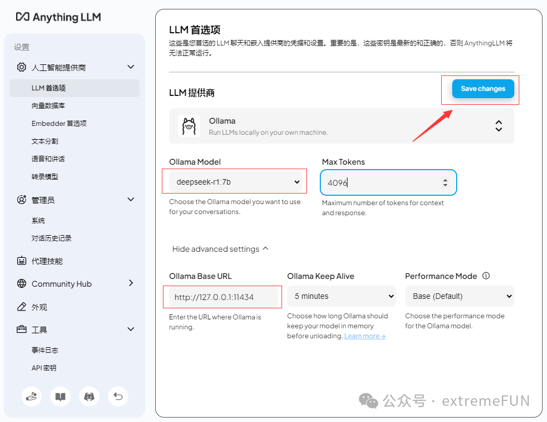
Task: Click the 工具 briefcase icon
Action: tap(22, 329)
